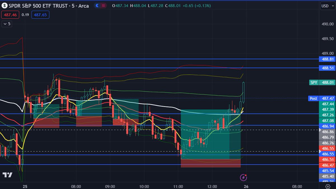Click the 488.01 last price label
This screenshot has width=336, height=189.
(x=327, y=82)
